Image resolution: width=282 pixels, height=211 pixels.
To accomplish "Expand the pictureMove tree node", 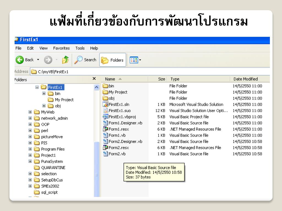I will click(x=30, y=137).
